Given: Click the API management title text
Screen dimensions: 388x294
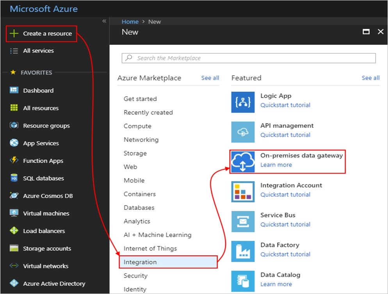Looking at the screenshot, I should [287, 126].
